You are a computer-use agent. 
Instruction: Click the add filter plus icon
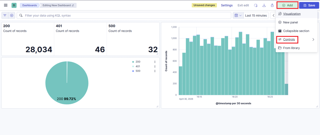coord(12,15)
